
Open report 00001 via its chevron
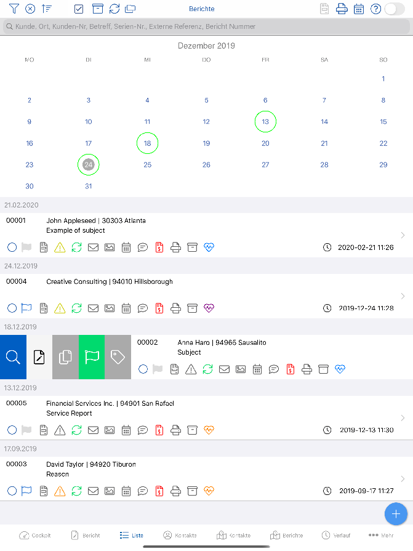[x=403, y=235]
